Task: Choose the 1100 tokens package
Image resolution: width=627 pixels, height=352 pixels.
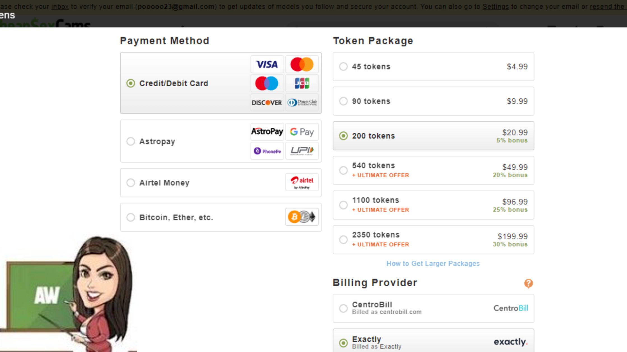Action: tap(433, 205)
